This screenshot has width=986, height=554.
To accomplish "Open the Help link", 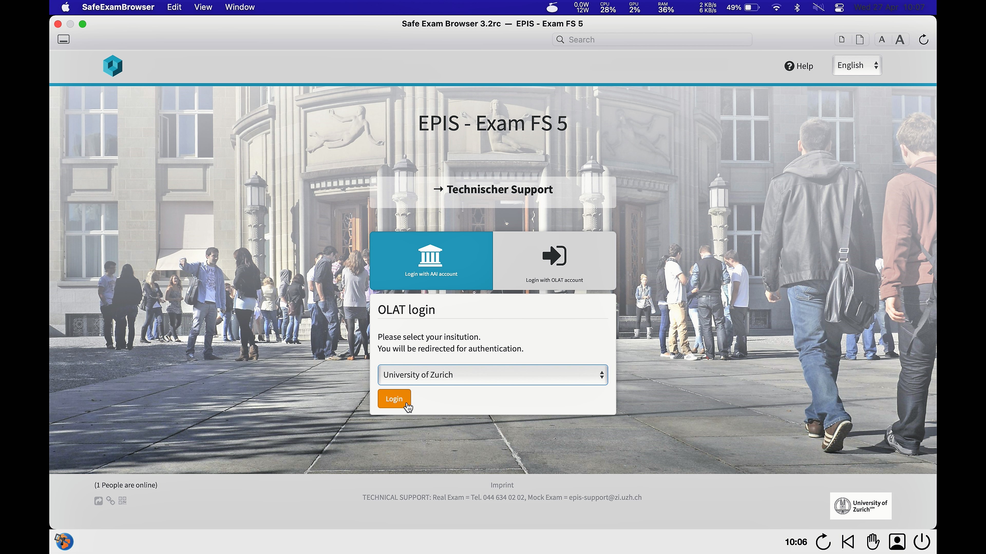I will [799, 66].
